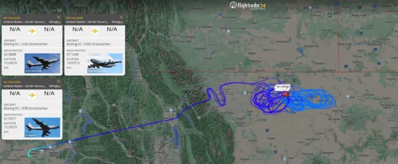Open the 57-1440 Stratotanker photo thumbnail
398x164 pixels.
[x=105, y=63]
